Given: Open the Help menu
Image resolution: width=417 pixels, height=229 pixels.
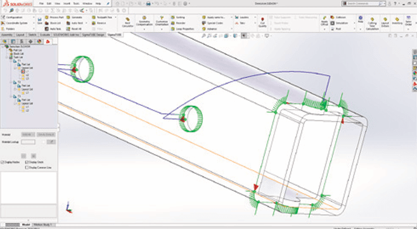Looking at the screenshot, I should point(98,3).
